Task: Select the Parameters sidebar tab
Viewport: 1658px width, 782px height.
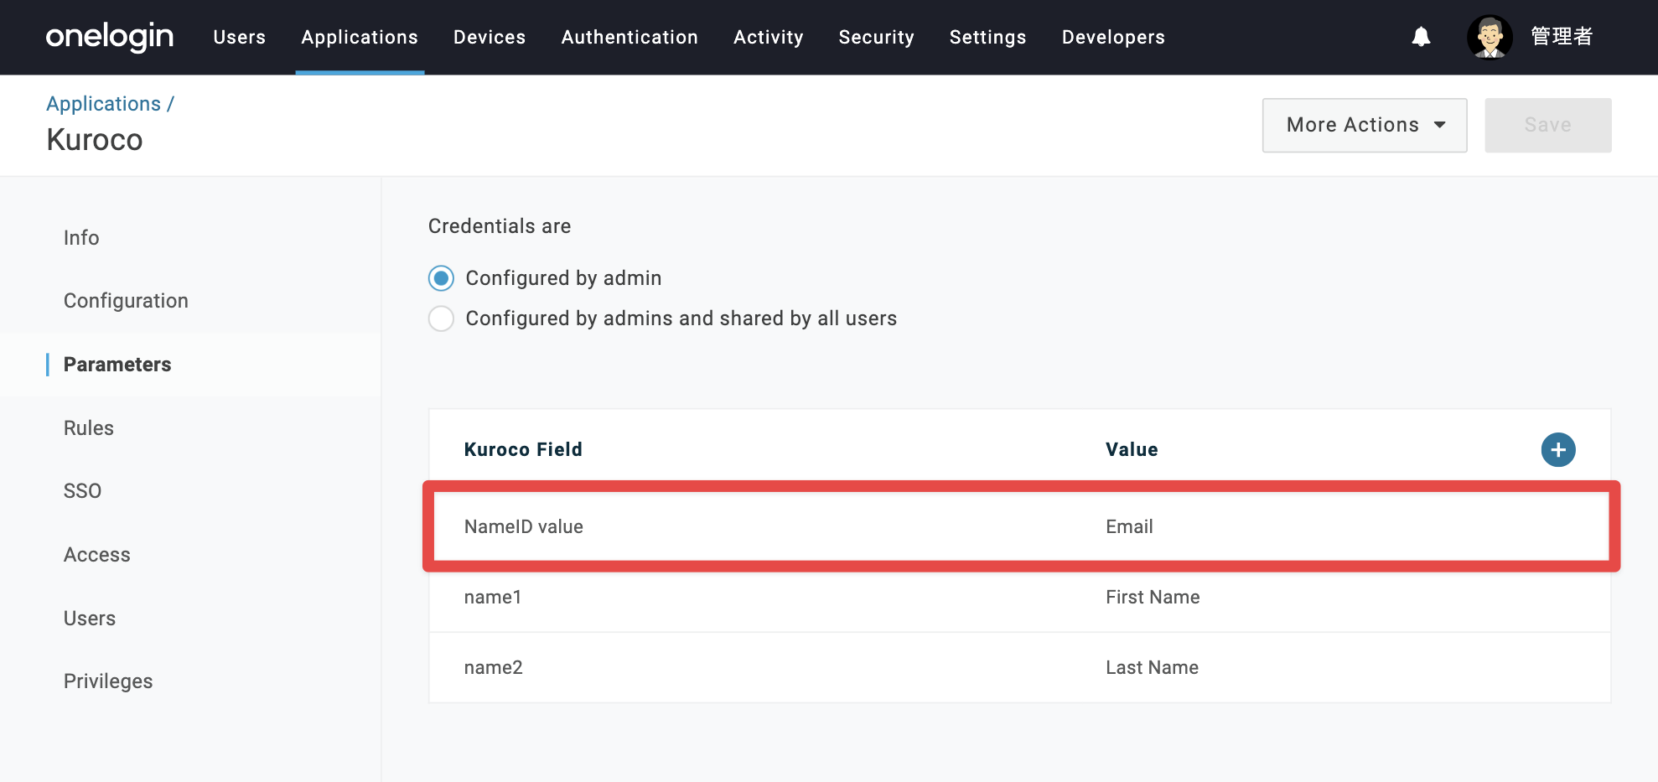Action: coord(117,365)
